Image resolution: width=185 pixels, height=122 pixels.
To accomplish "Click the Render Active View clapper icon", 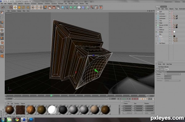I will [50, 7].
